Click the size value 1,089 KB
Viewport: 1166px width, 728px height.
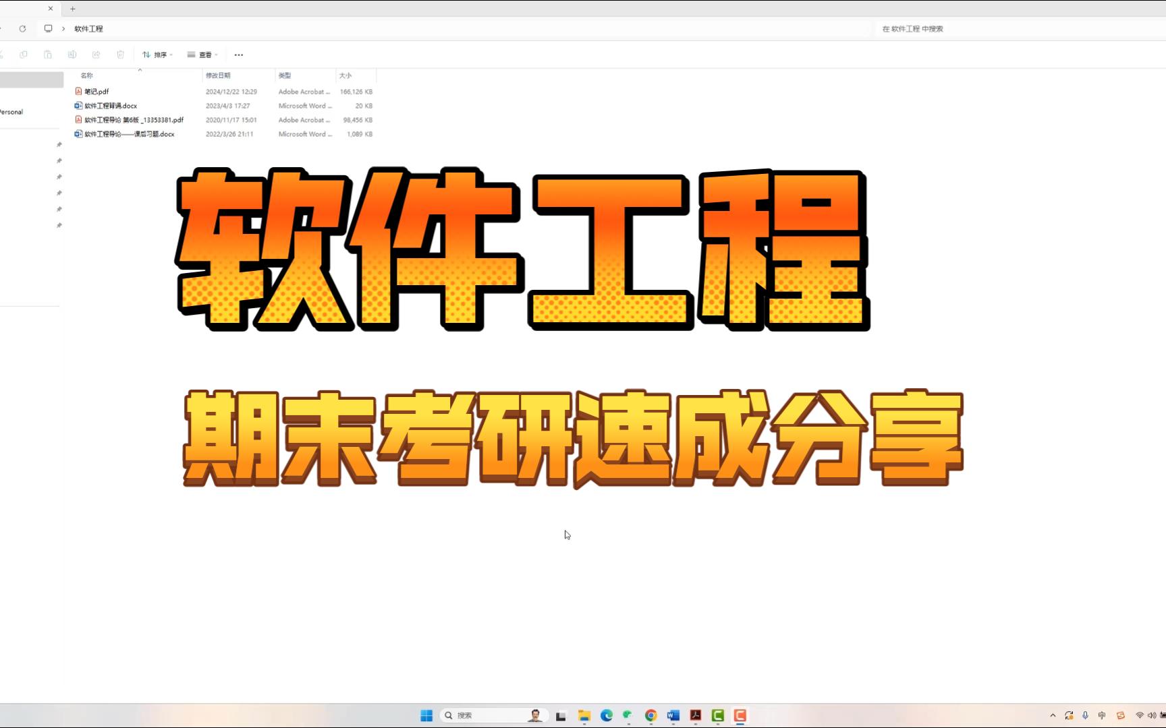360,134
